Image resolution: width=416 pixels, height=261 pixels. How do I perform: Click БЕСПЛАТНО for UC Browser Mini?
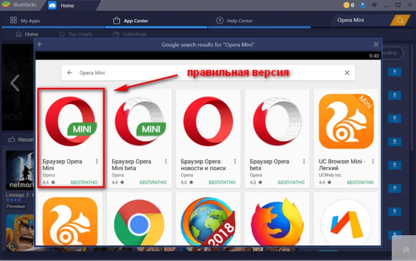pos(360,182)
